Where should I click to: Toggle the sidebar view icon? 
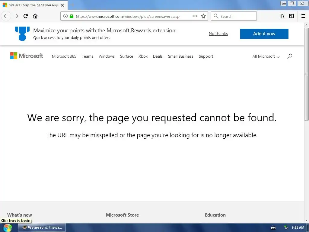pyautogui.click(x=291, y=16)
